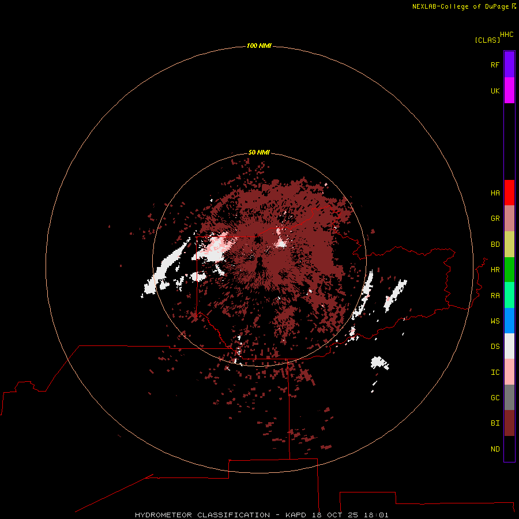Image resolution: width=519 pixels, height=519 pixels.
Task: Click the NEXLAB-College of DuPage text
Action: pos(460,6)
